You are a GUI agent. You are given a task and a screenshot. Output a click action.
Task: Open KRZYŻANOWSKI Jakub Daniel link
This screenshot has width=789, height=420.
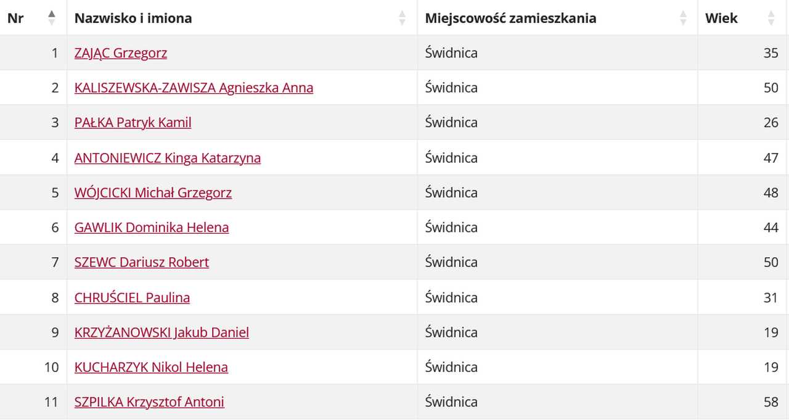[161, 332]
